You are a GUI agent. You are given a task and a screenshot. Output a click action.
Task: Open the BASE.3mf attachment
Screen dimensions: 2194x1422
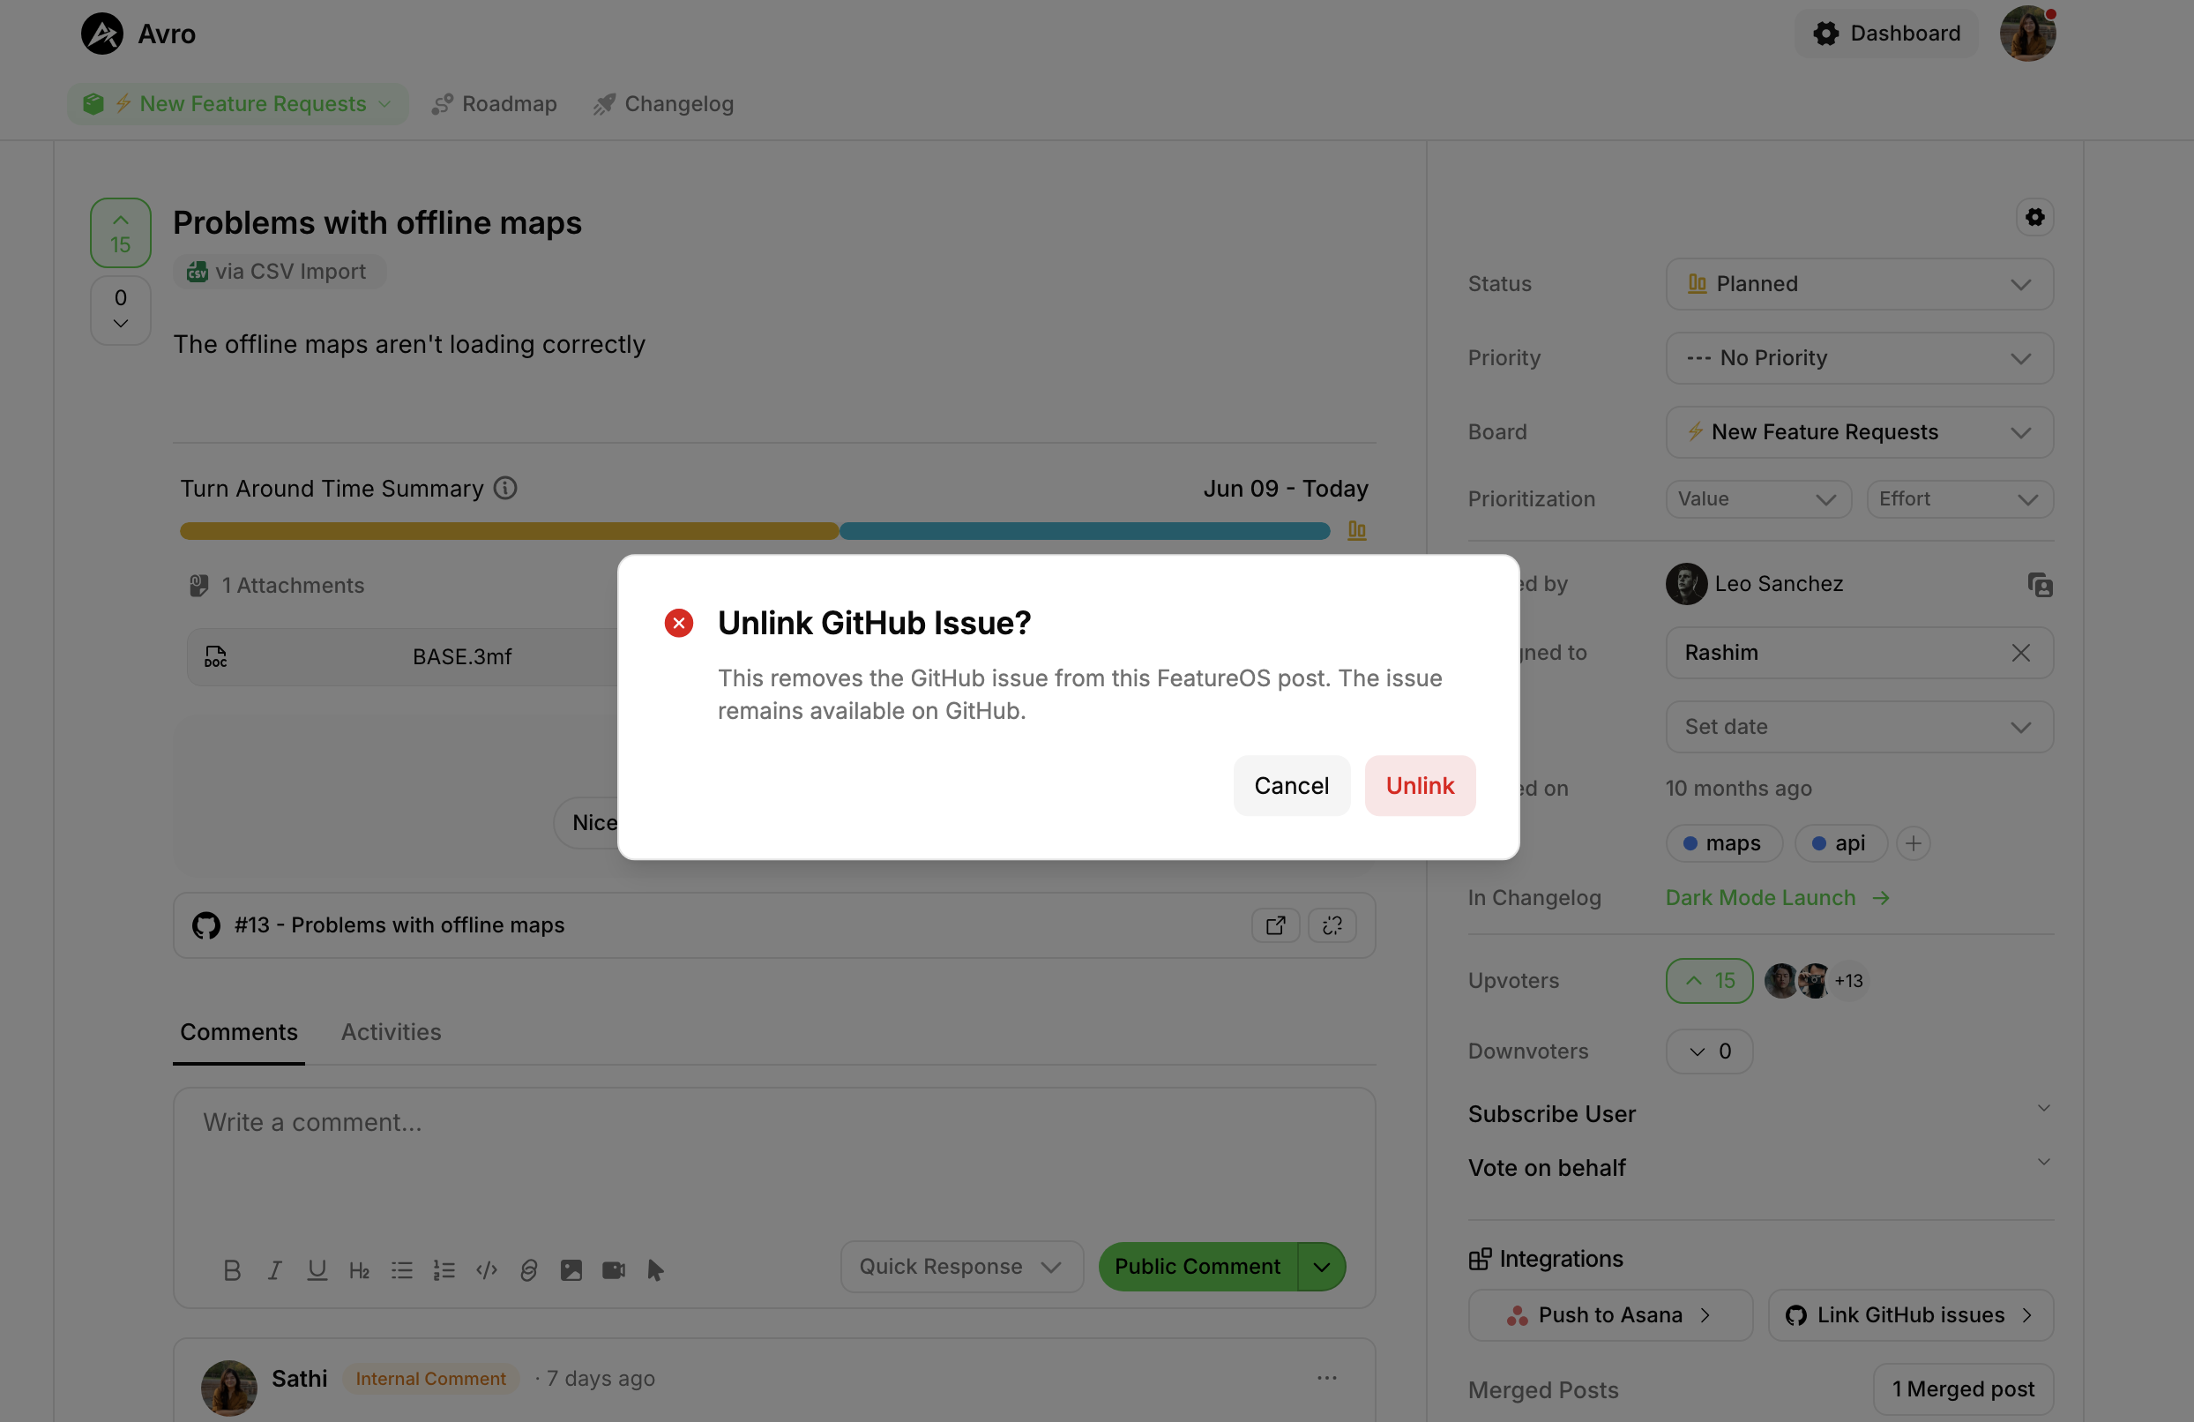pyautogui.click(x=461, y=656)
